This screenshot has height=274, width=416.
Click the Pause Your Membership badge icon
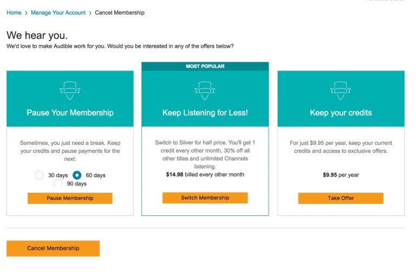click(x=70, y=90)
